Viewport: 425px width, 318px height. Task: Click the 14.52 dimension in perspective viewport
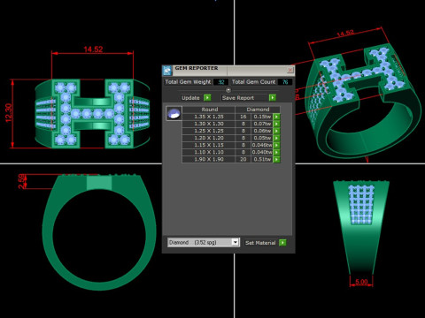click(345, 34)
